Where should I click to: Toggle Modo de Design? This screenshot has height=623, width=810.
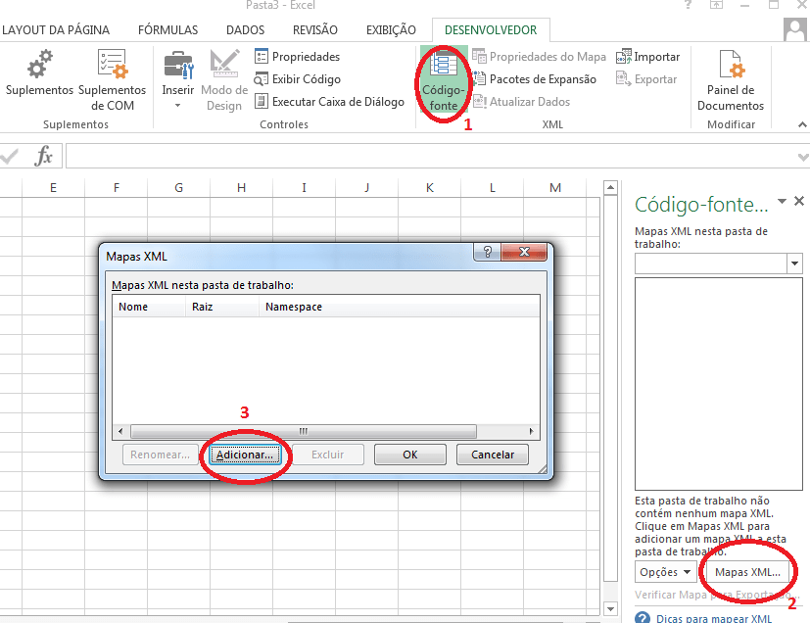click(222, 78)
